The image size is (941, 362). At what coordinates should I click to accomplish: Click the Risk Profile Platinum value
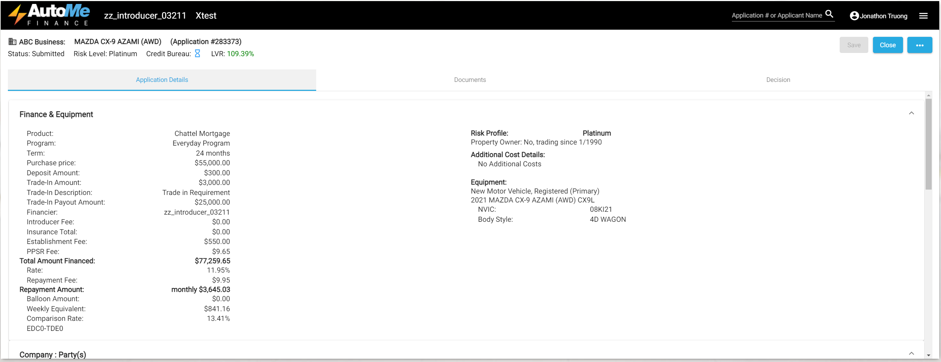(x=597, y=133)
